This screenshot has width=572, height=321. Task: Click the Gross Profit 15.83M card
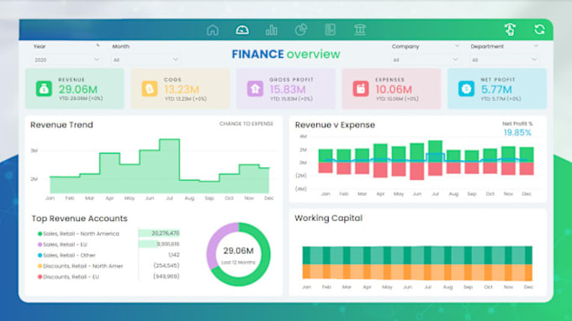point(286,88)
